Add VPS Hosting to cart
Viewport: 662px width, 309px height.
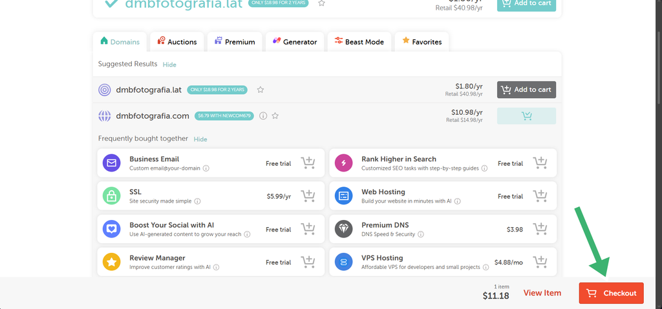(540, 262)
